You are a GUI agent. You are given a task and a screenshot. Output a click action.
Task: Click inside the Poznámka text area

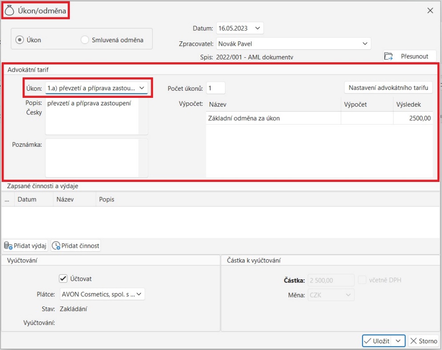(x=92, y=158)
